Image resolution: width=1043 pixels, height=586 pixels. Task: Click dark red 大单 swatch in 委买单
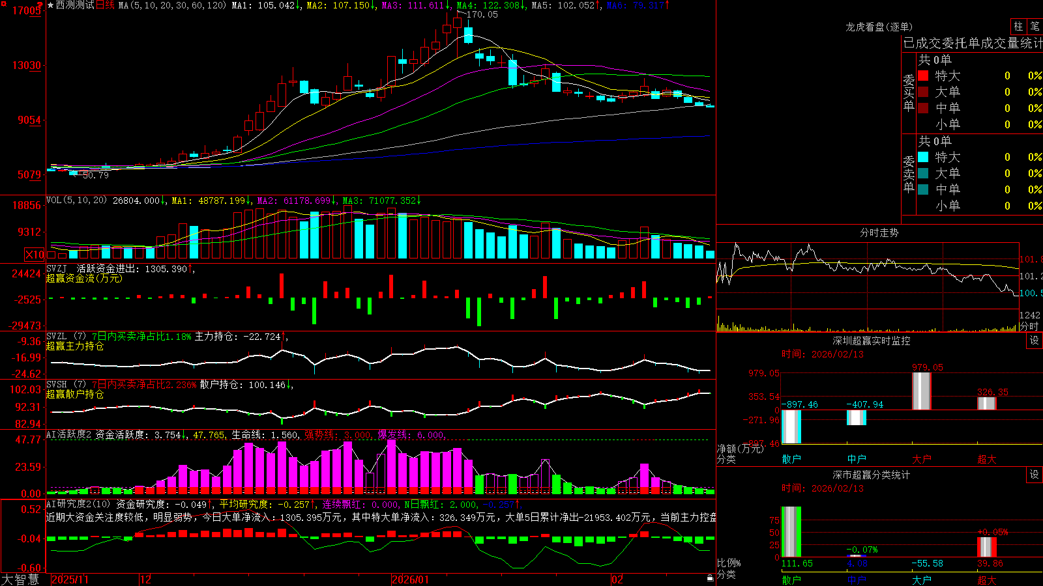pyautogui.click(x=923, y=92)
